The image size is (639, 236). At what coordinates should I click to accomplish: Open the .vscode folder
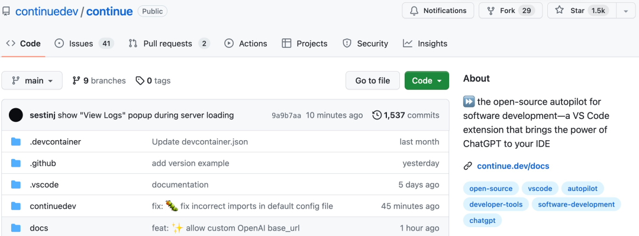(44, 185)
